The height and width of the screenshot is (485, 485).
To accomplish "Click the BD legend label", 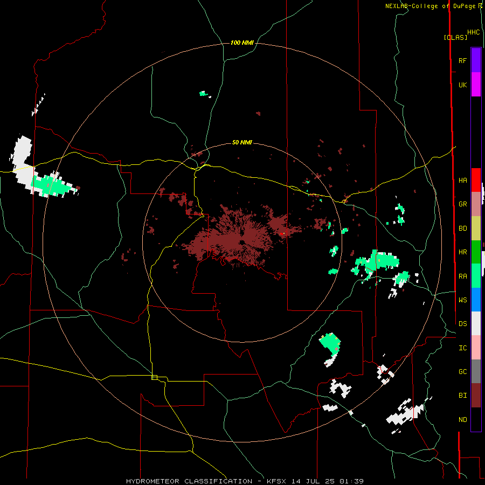I will [462, 228].
